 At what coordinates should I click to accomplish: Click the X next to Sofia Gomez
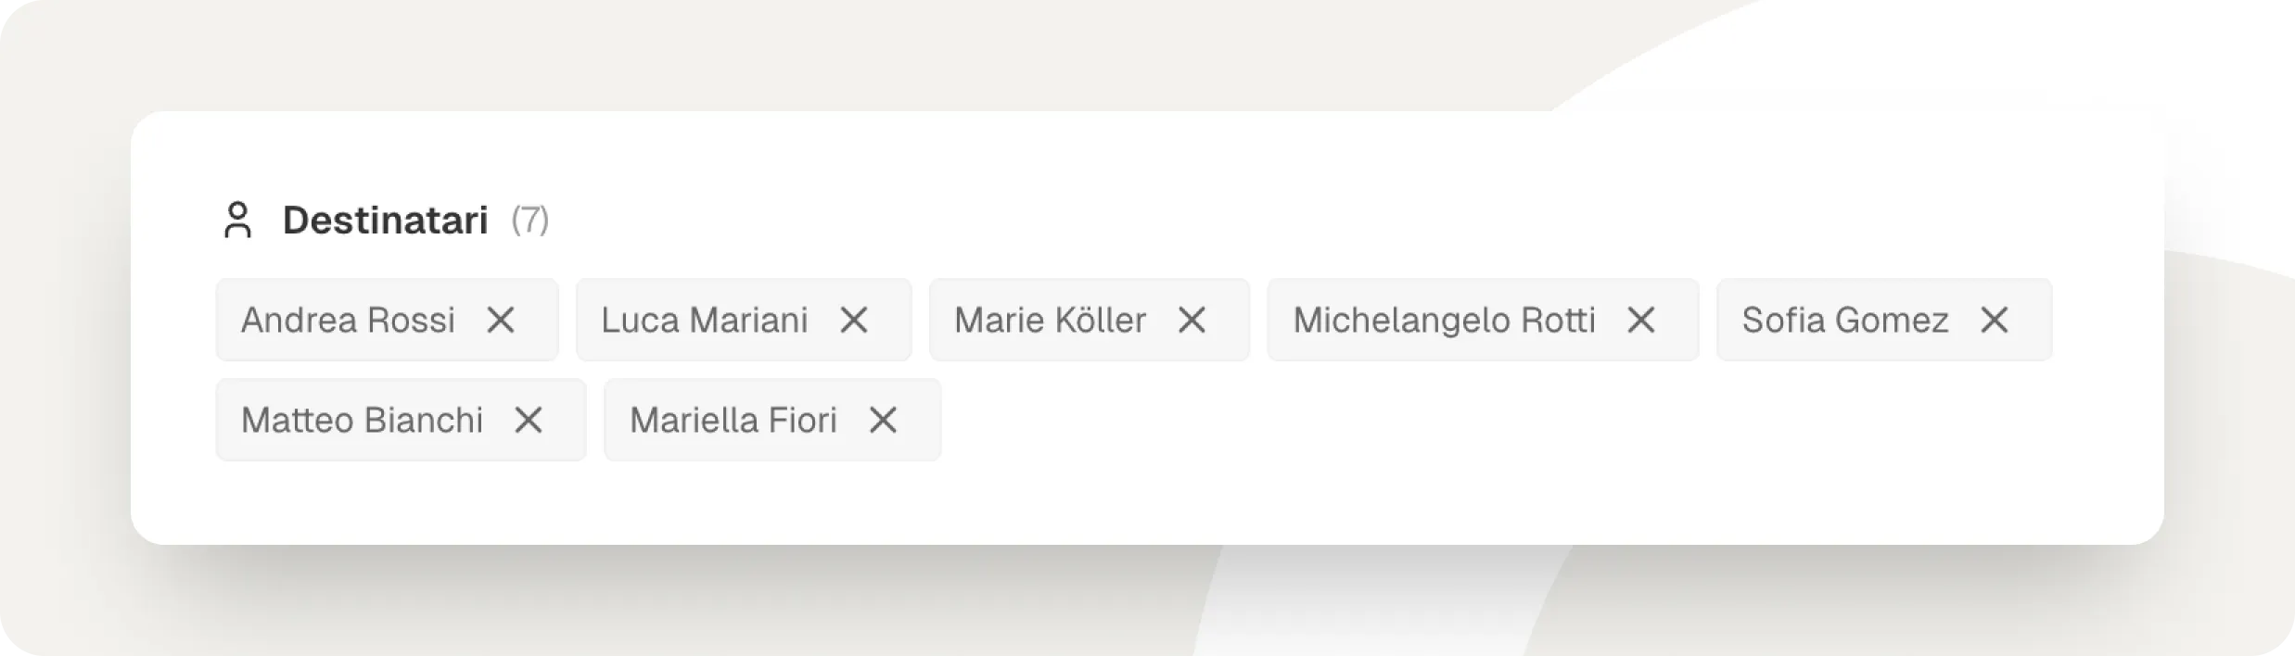[1994, 321]
